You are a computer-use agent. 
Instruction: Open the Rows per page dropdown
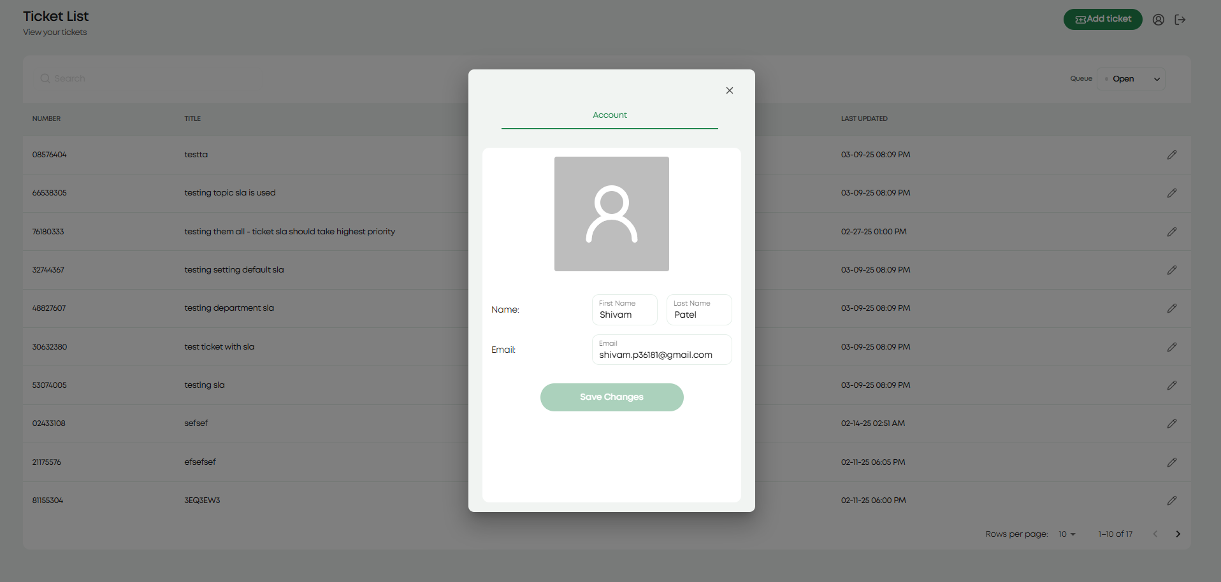[x=1065, y=534]
